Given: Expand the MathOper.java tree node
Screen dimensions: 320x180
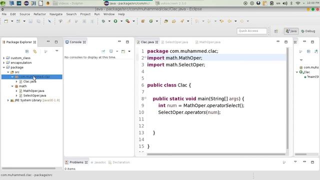Looking at the screenshot, I should (x=16, y=91).
